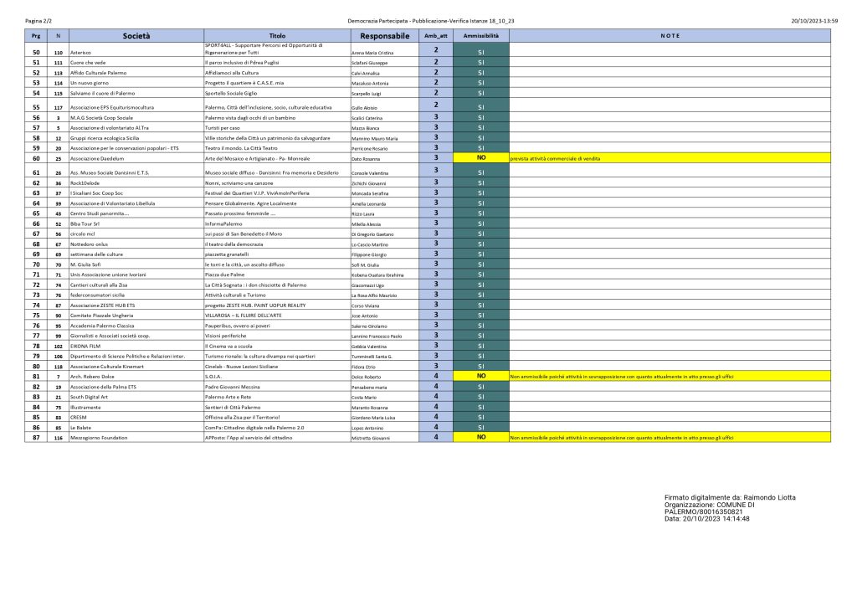Click the 'Prg' column header
Screen dimensions: 857x606
click(x=36, y=36)
